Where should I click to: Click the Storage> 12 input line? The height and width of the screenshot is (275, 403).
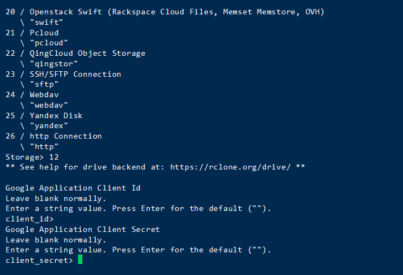click(32, 157)
